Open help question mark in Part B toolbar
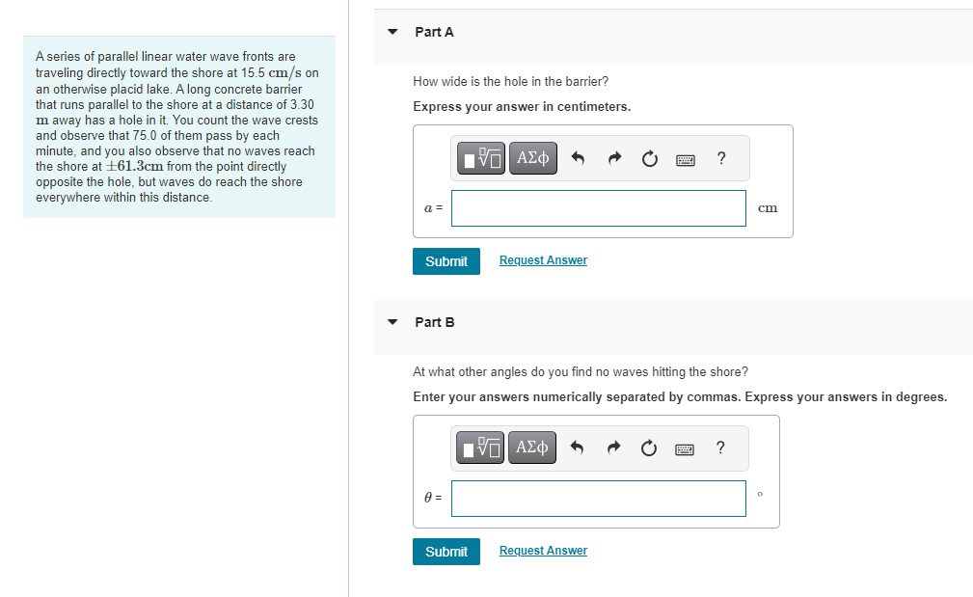 [720, 448]
